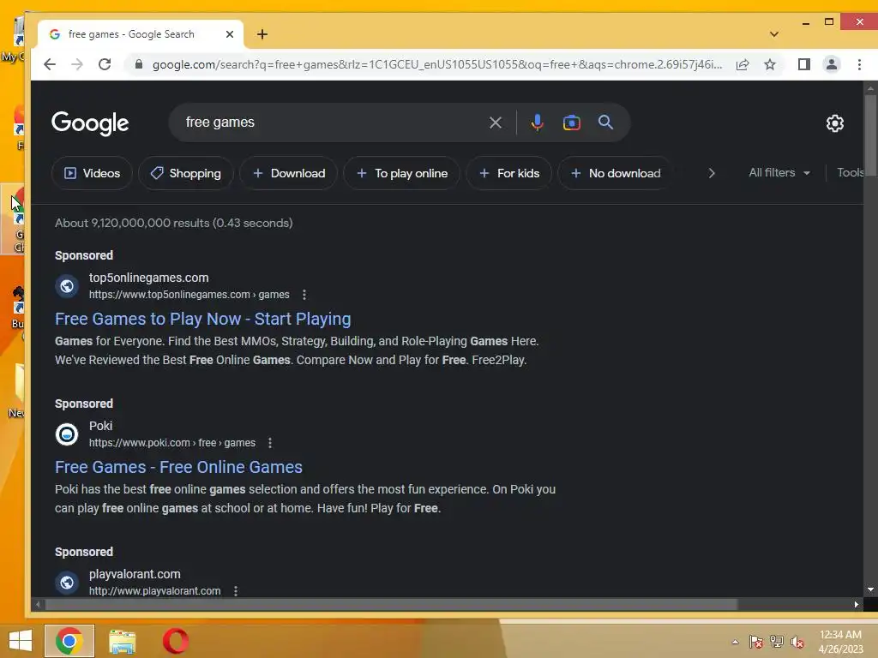View site information via the lock icon

click(x=138, y=64)
